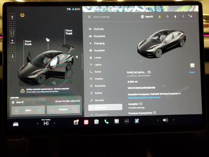Image resolution: width=209 pixels, height=157 pixels.
Task: Decrease volume with left chevron
Action: [158, 120]
